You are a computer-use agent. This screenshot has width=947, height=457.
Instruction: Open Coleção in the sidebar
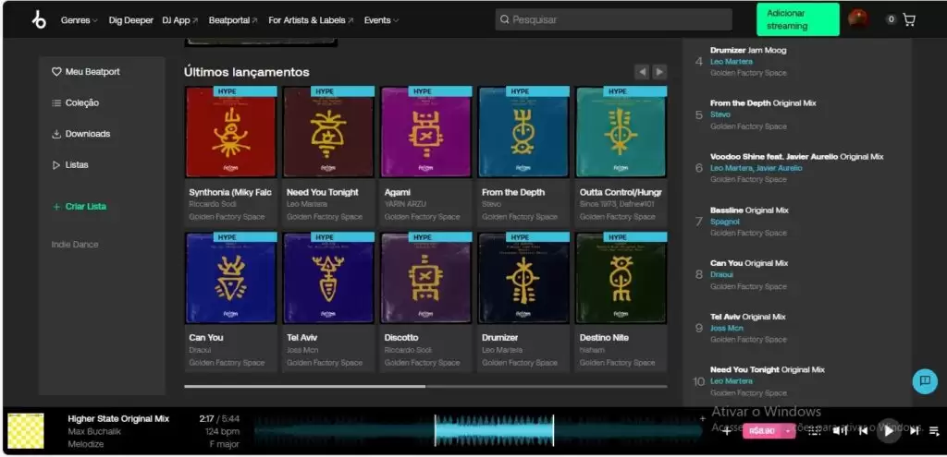pos(81,102)
